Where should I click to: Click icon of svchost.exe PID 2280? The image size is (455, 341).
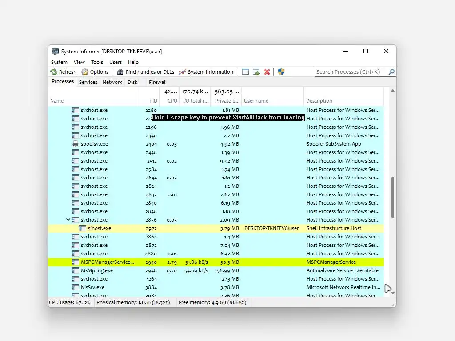click(76, 110)
